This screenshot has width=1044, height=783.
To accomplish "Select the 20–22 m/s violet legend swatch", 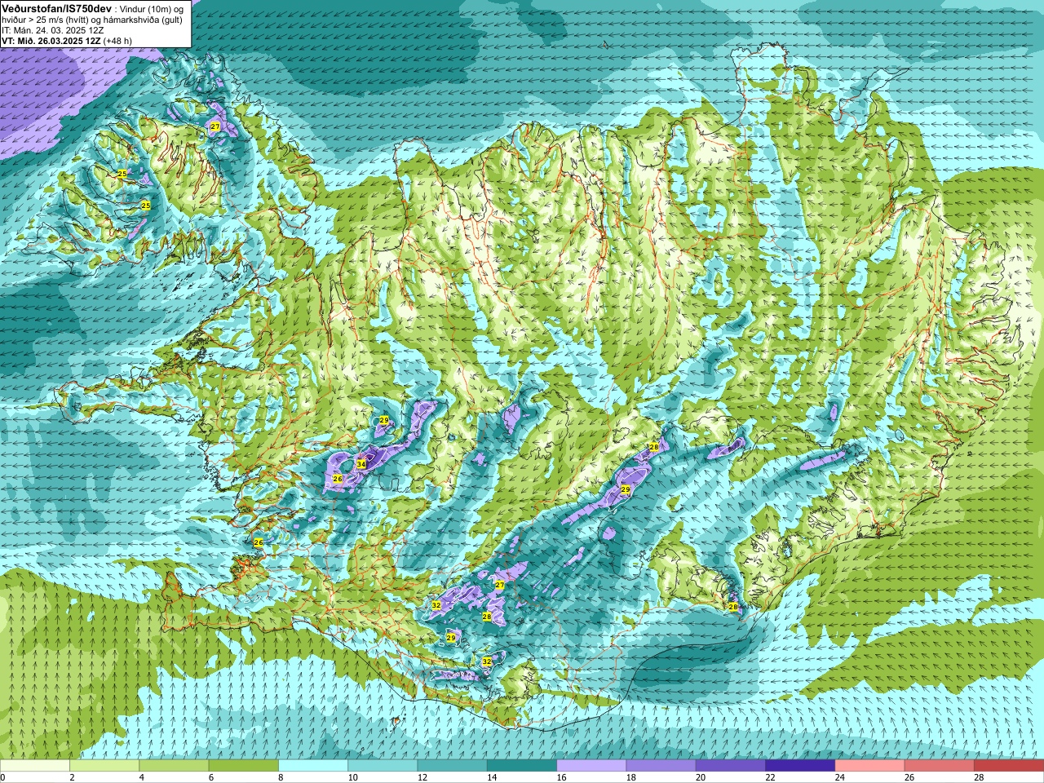I will [x=731, y=766].
